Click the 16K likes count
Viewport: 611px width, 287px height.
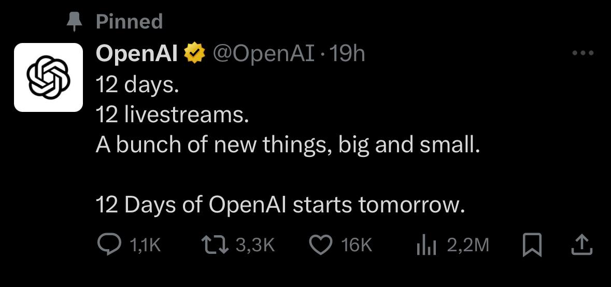pyautogui.click(x=357, y=245)
